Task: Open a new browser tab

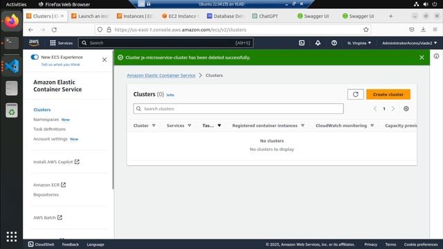Action: (390, 16)
